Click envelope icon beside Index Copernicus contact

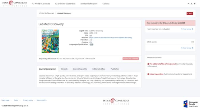(148, 74)
